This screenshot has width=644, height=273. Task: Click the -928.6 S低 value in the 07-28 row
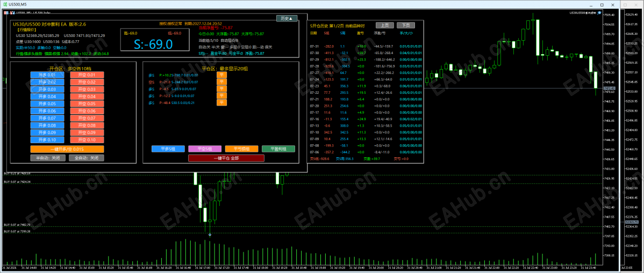point(328,66)
